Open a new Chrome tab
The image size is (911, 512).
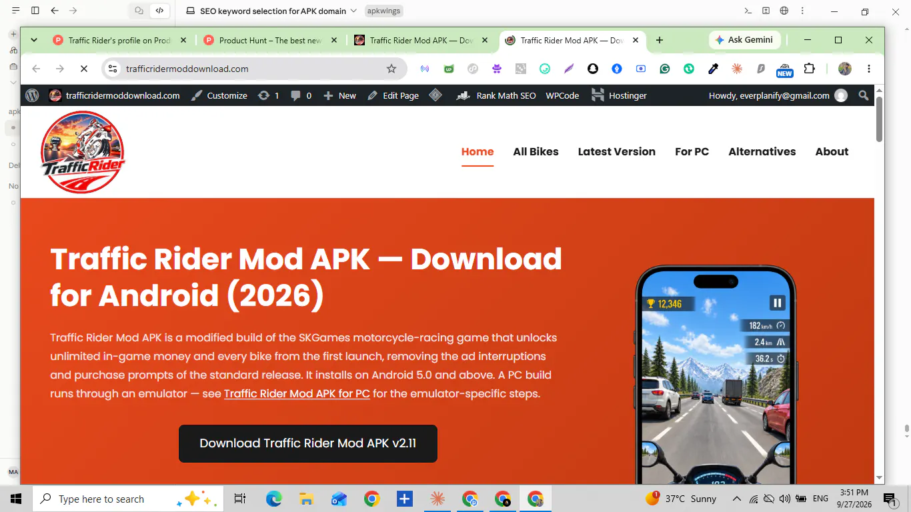click(x=660, y=40)
